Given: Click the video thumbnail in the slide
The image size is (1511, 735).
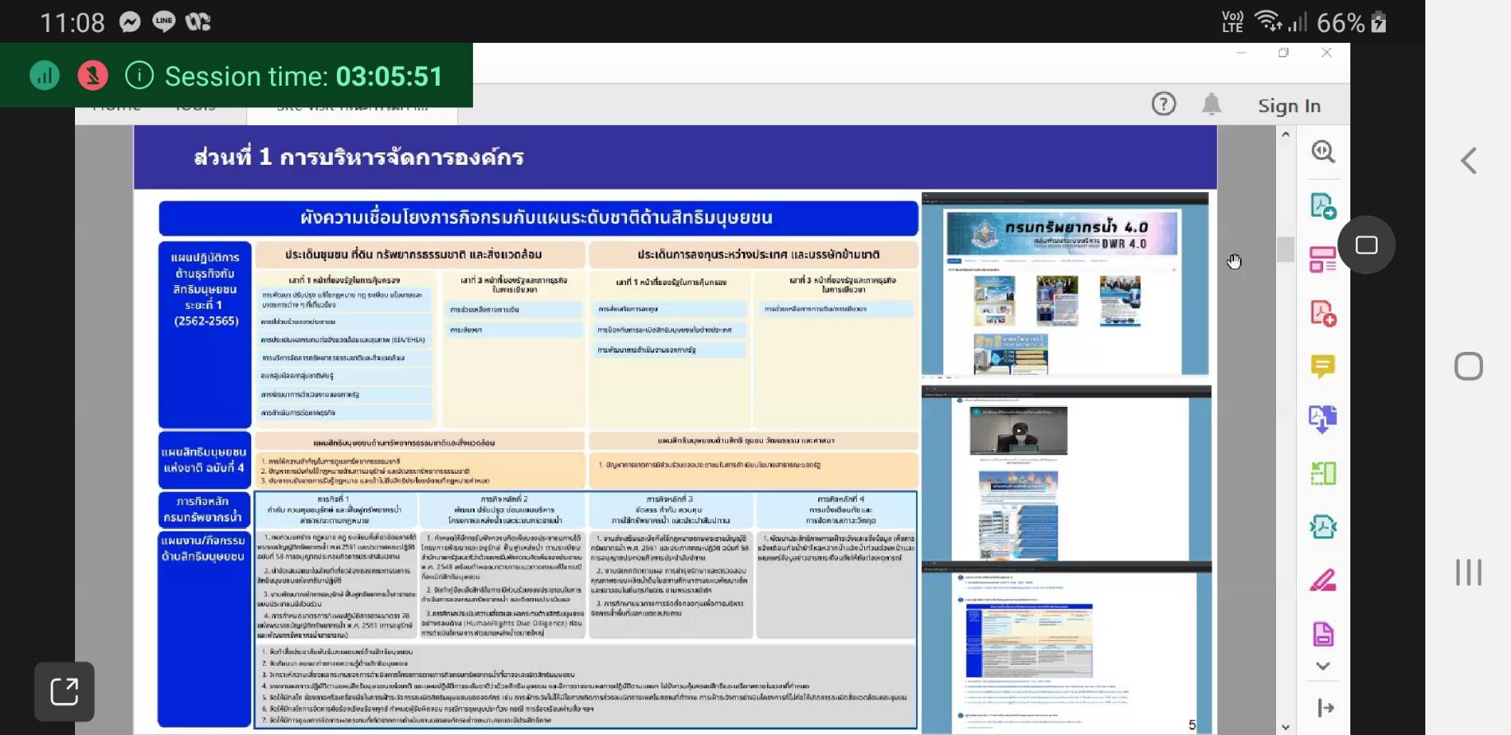Looking at the screenshot, I should pyautogui.click(x=1019, y=429).
